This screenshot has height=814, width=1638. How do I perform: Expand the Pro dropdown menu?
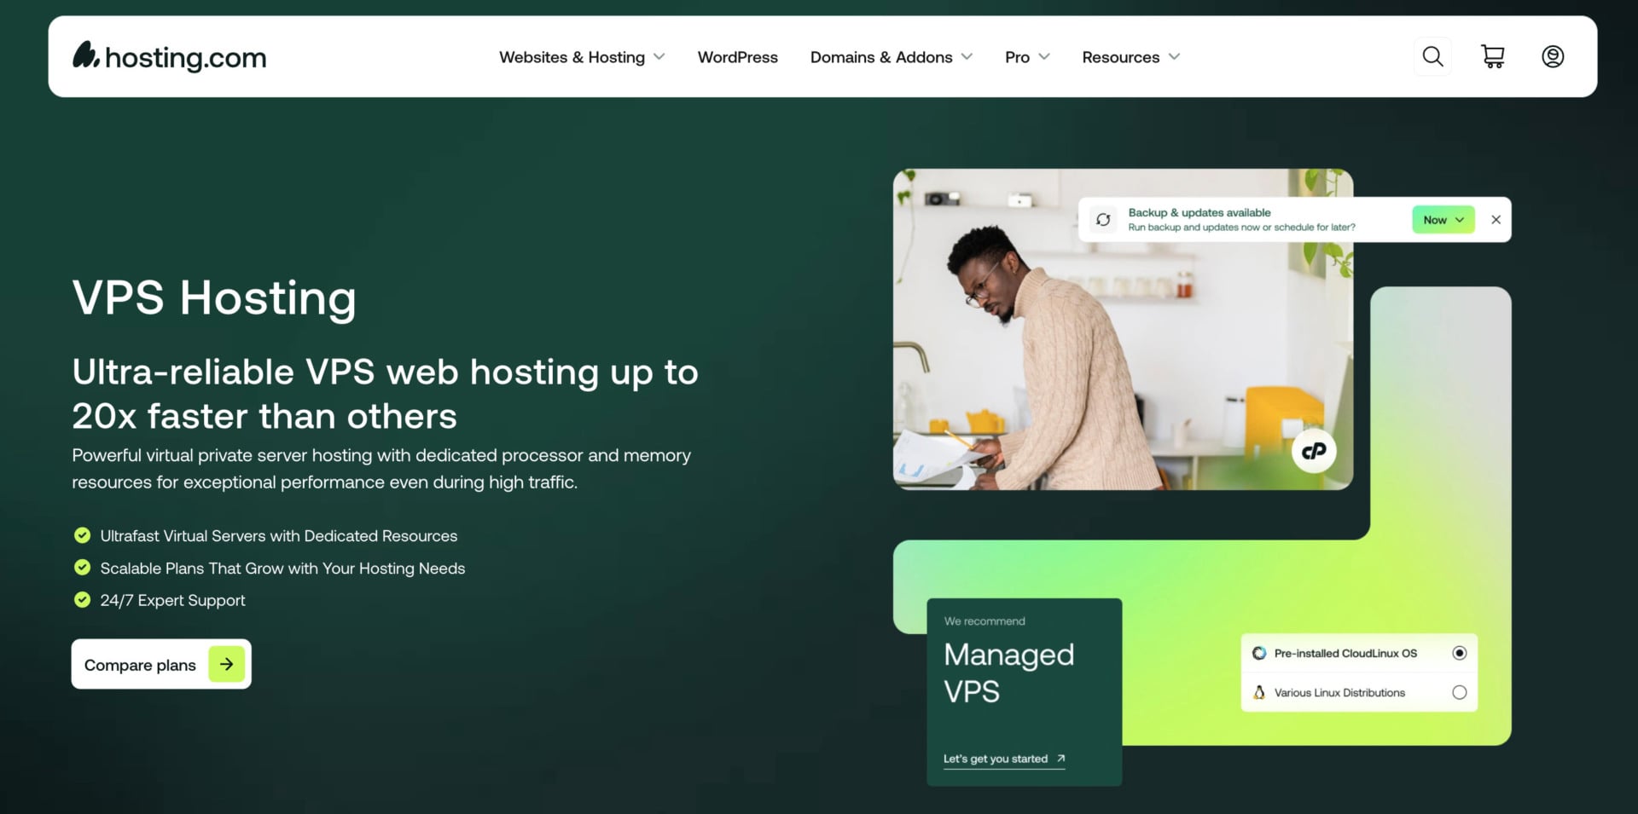tap(1027, 57)
